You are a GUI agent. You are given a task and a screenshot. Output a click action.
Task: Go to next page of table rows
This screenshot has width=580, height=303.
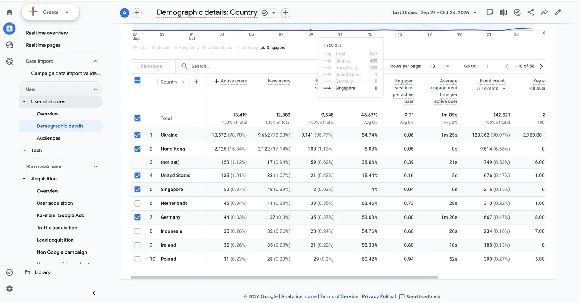[x=541, y=66]
